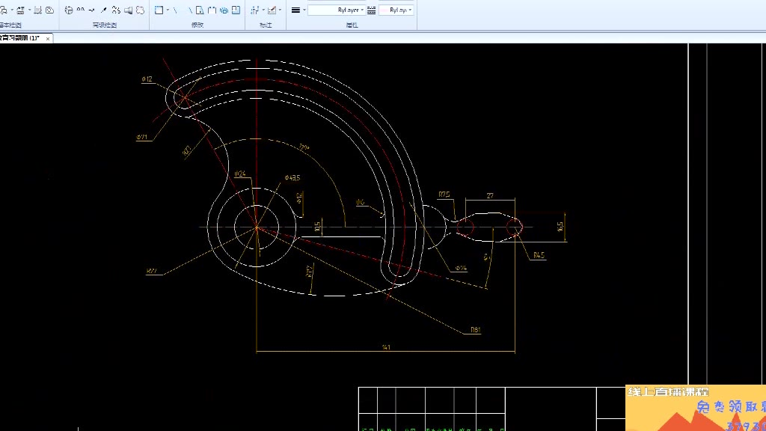Close the current drawing document tab
Screen dimensions: 766x431
click(x=48, y=38)
